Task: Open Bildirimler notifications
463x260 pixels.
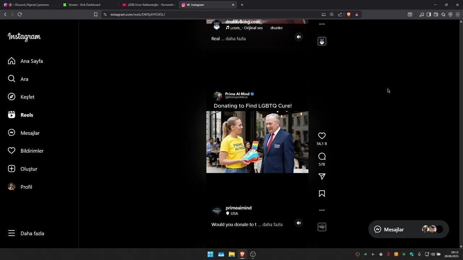Action: [26, 151]
